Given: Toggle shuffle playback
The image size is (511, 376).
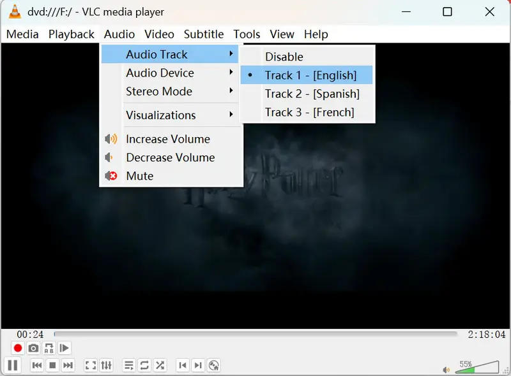Looking at the screenshot, I should [160, 365].
